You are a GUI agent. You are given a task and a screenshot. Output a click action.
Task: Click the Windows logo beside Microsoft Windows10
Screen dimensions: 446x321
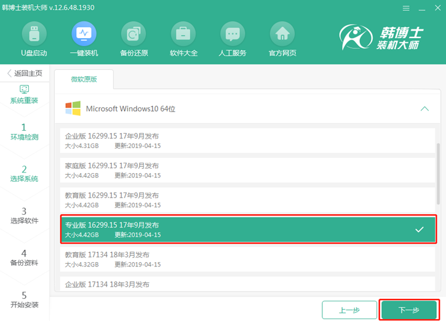click(73, 109)
